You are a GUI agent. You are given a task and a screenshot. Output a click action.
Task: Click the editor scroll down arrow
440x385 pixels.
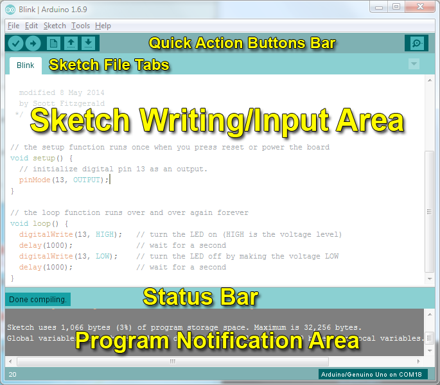point(430,278)
